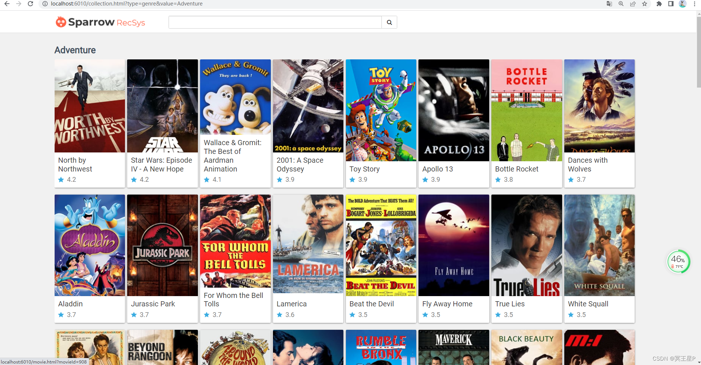Viewport: 701px width, 365px height.
Task: Bookmark this page with the star icon
Action: click(x=645, y=4)
